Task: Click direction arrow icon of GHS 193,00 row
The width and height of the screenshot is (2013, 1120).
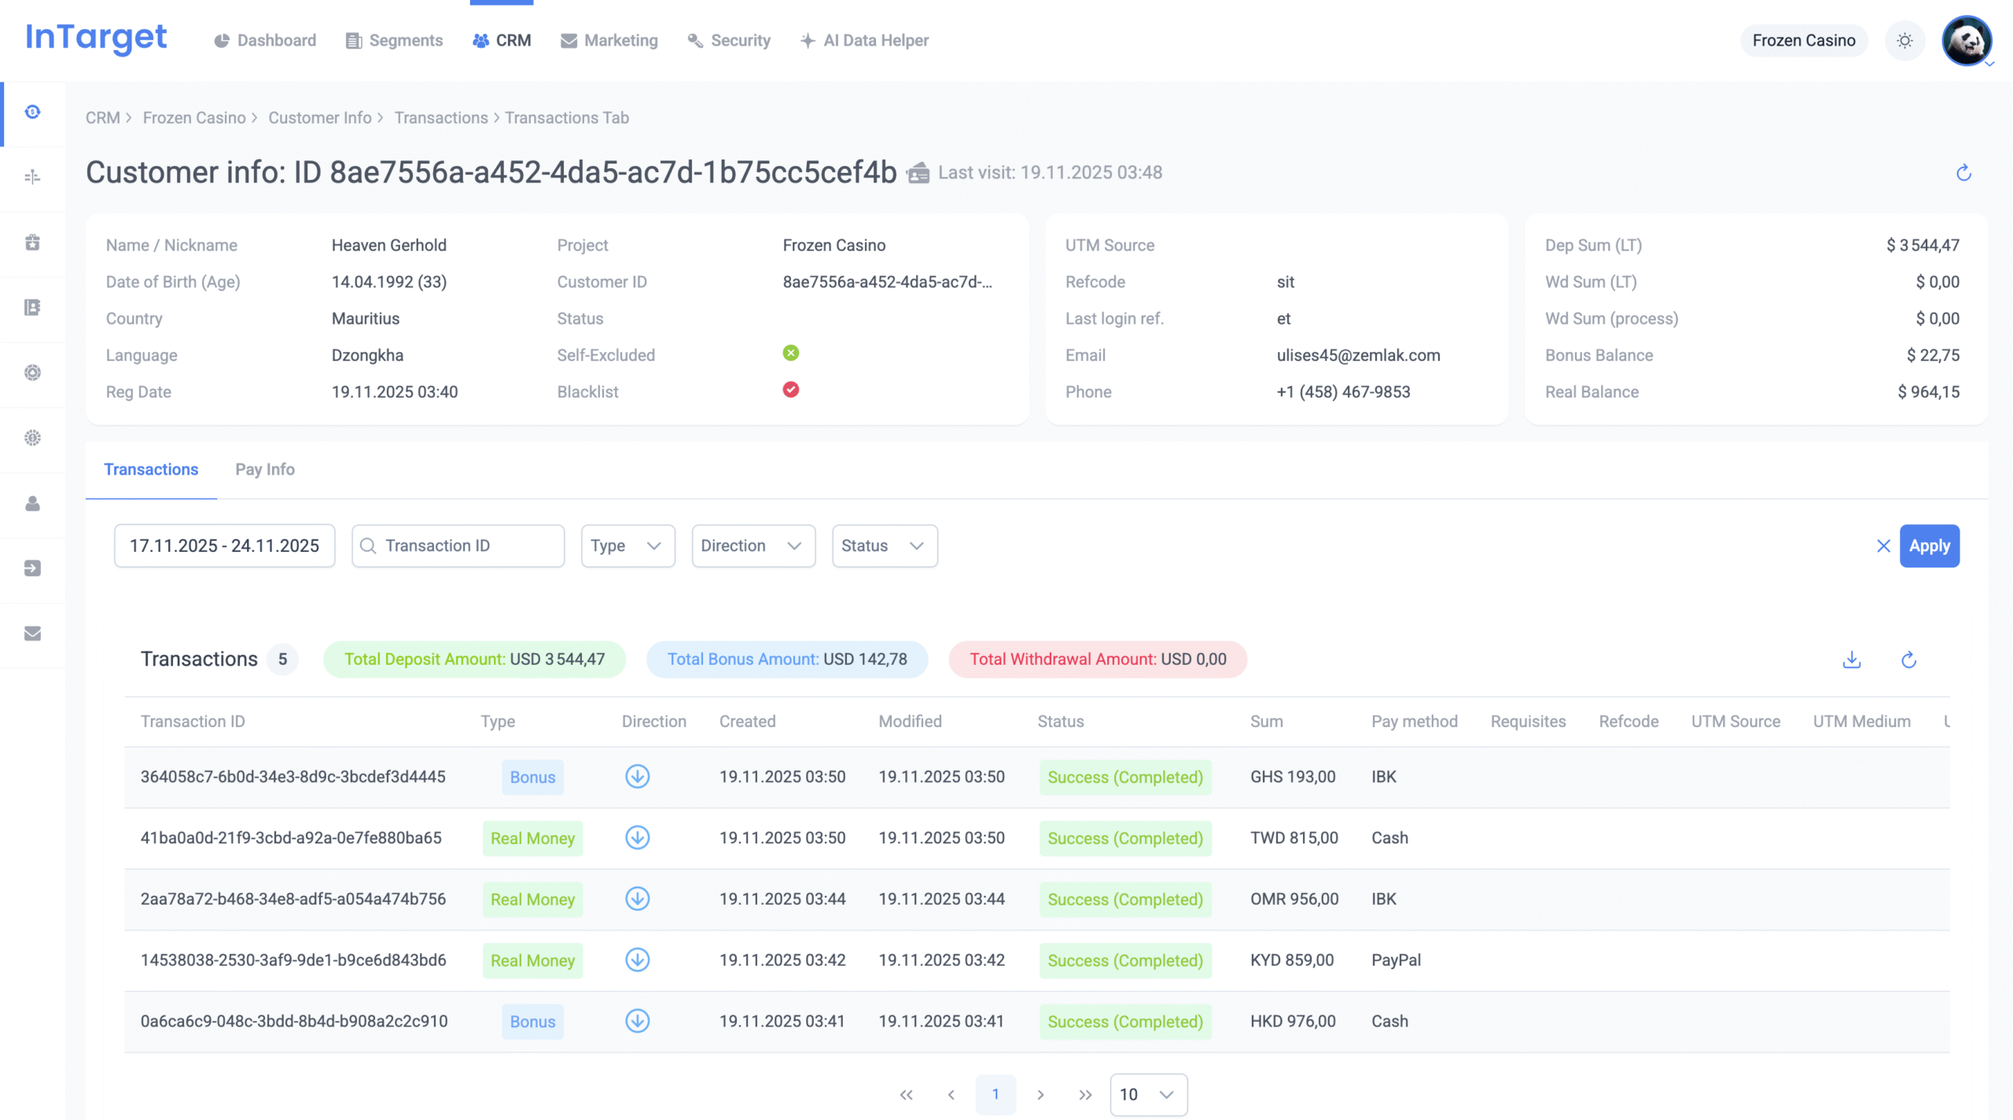Action: point(637,777)
